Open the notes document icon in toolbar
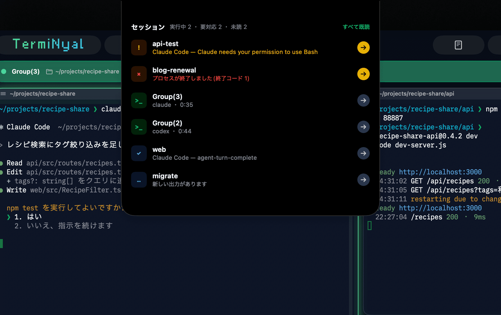This screenshot has height=315, width=501. pos(458,45)
